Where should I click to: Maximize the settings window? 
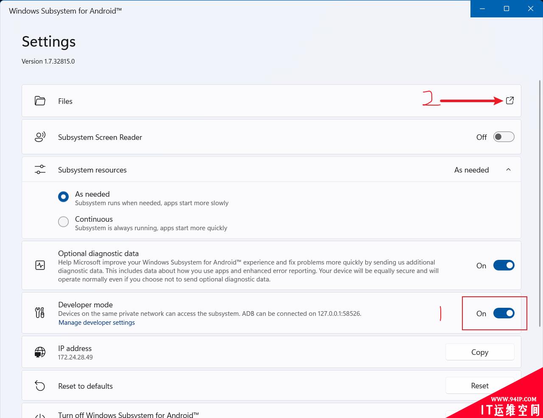(507, 8)
